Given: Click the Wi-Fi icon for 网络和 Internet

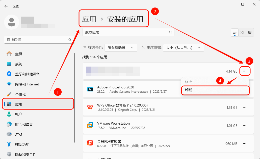Looking at the screenshot, I should (9, 84).
